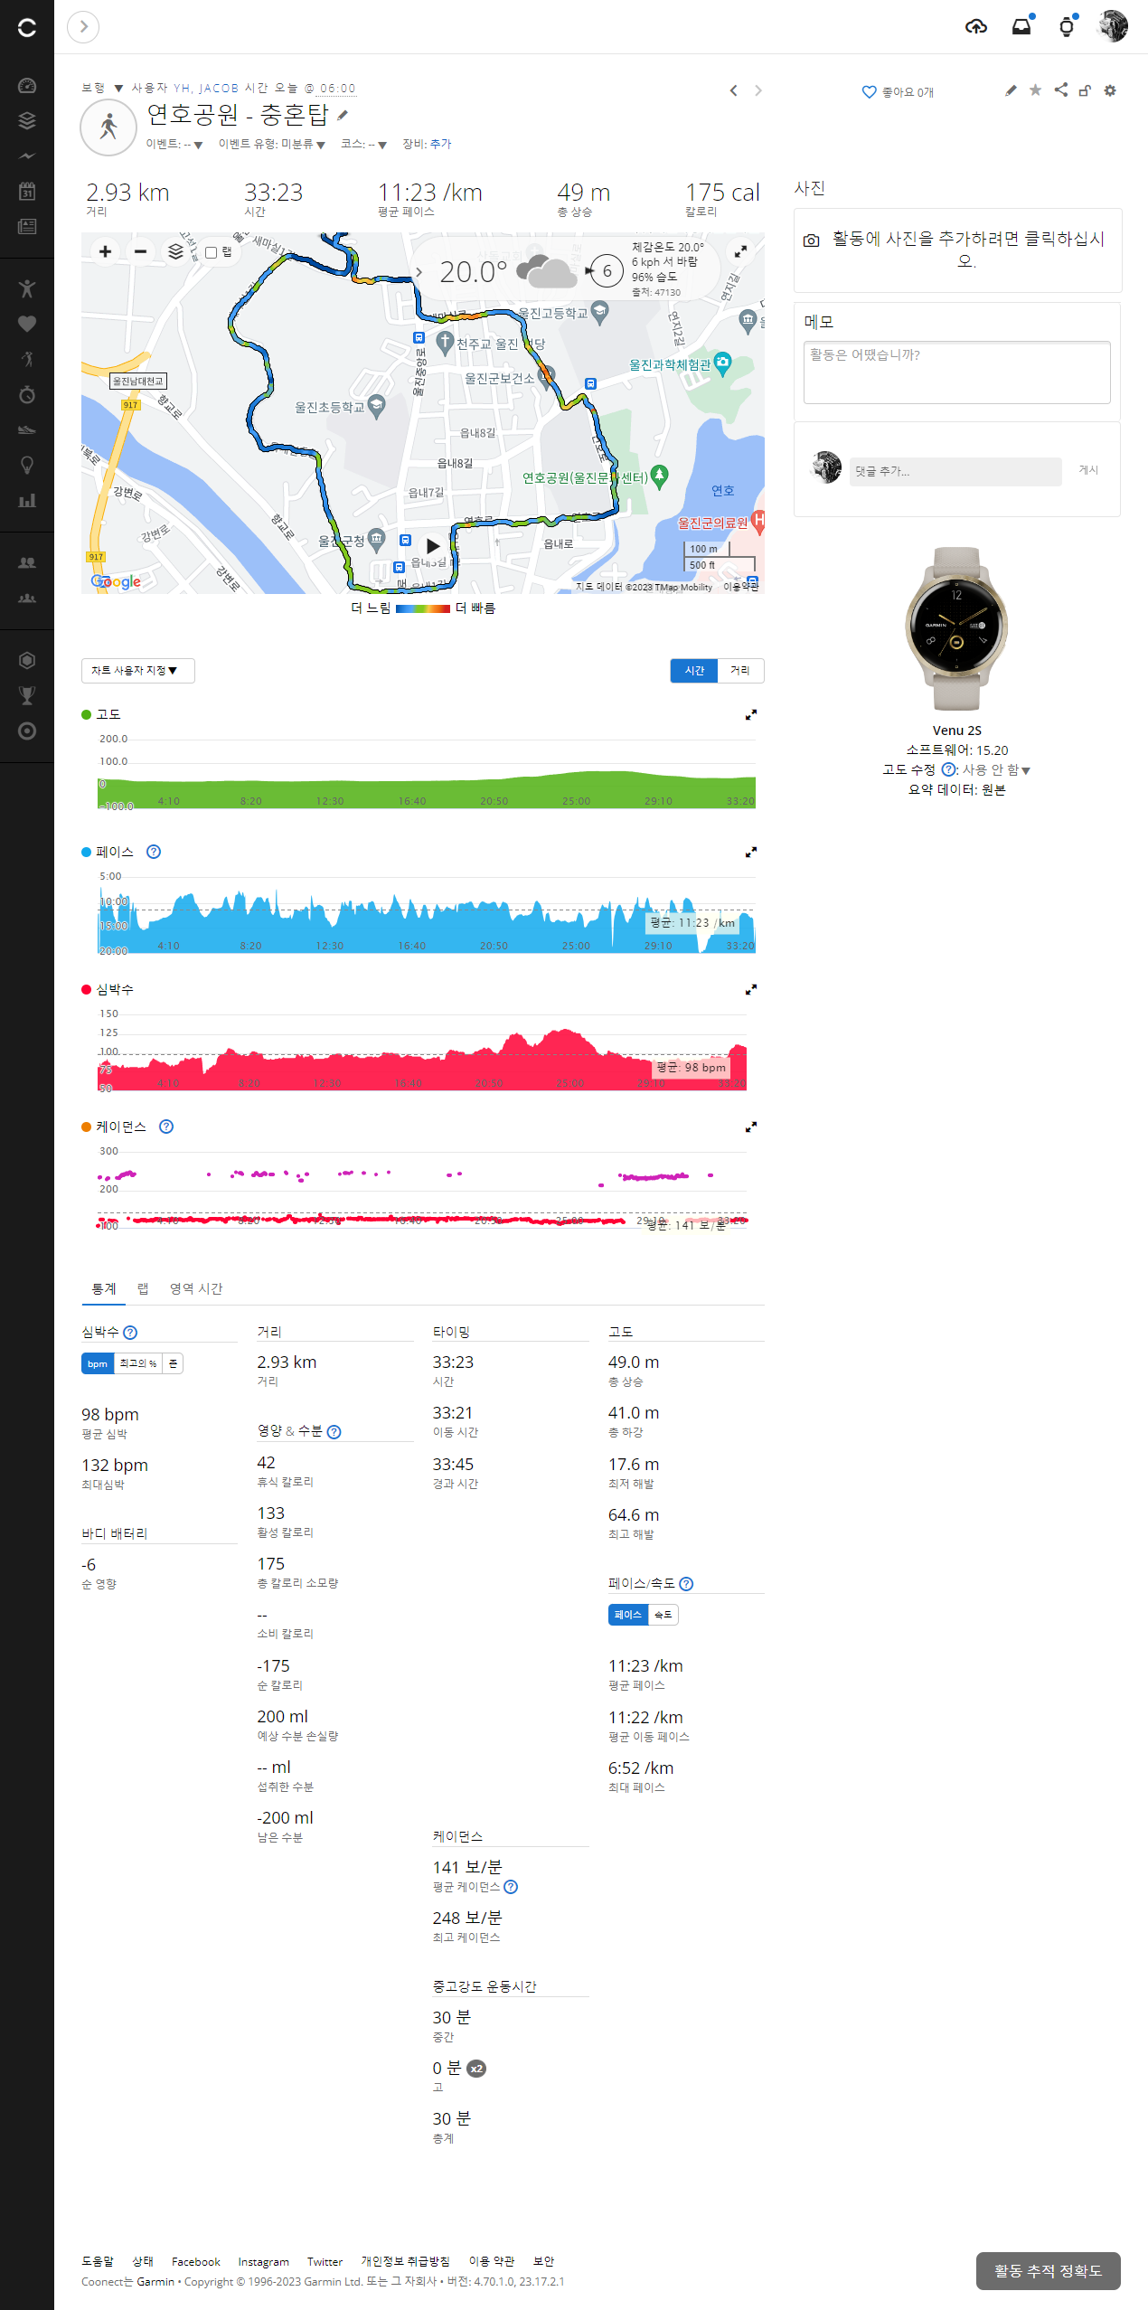The width and height of the screenshot is (1148, 2310).
Task: Open map layers selector icon
Action: click(175, 252)
